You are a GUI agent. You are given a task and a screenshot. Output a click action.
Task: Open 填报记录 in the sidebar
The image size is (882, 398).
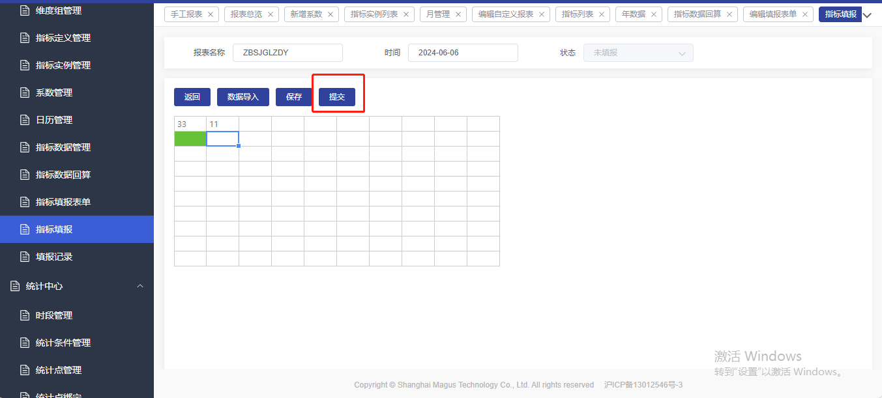[54, 257]
